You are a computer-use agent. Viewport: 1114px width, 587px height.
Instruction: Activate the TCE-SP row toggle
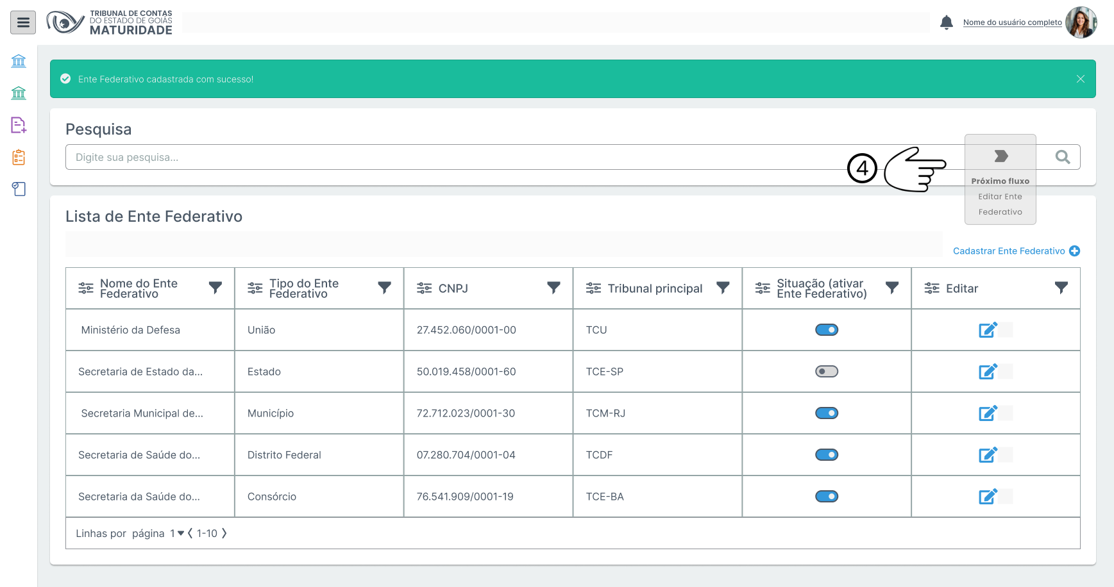(x=826, y=372)
